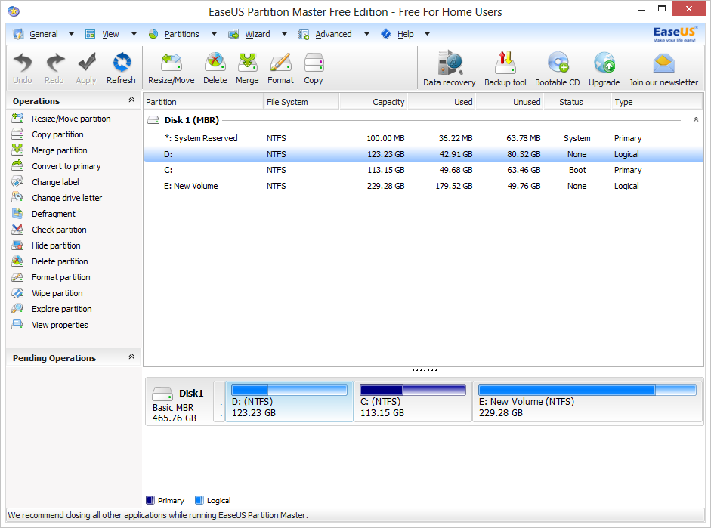The width and height of the screenshot is (711, 528).
Task: Select the C: (NTFS) disk map block
Action: pos(413,402)
